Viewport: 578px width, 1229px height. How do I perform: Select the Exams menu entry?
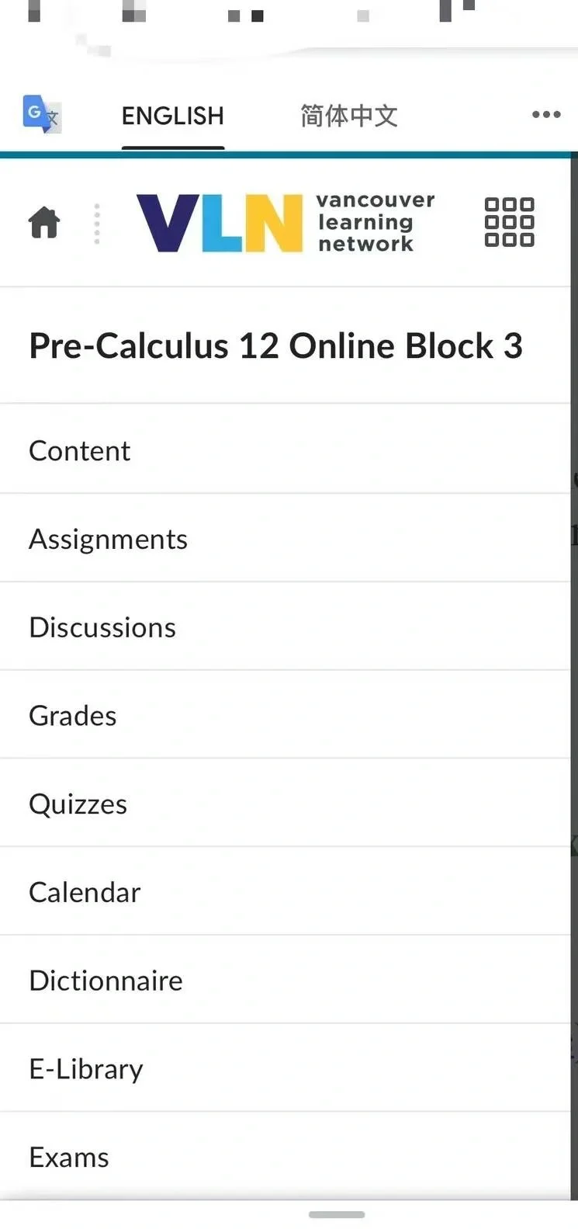click(x=285, y=1158)
